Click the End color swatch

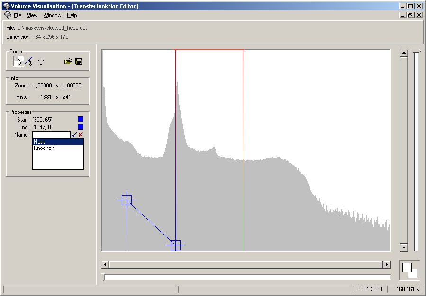click(81, 127)
